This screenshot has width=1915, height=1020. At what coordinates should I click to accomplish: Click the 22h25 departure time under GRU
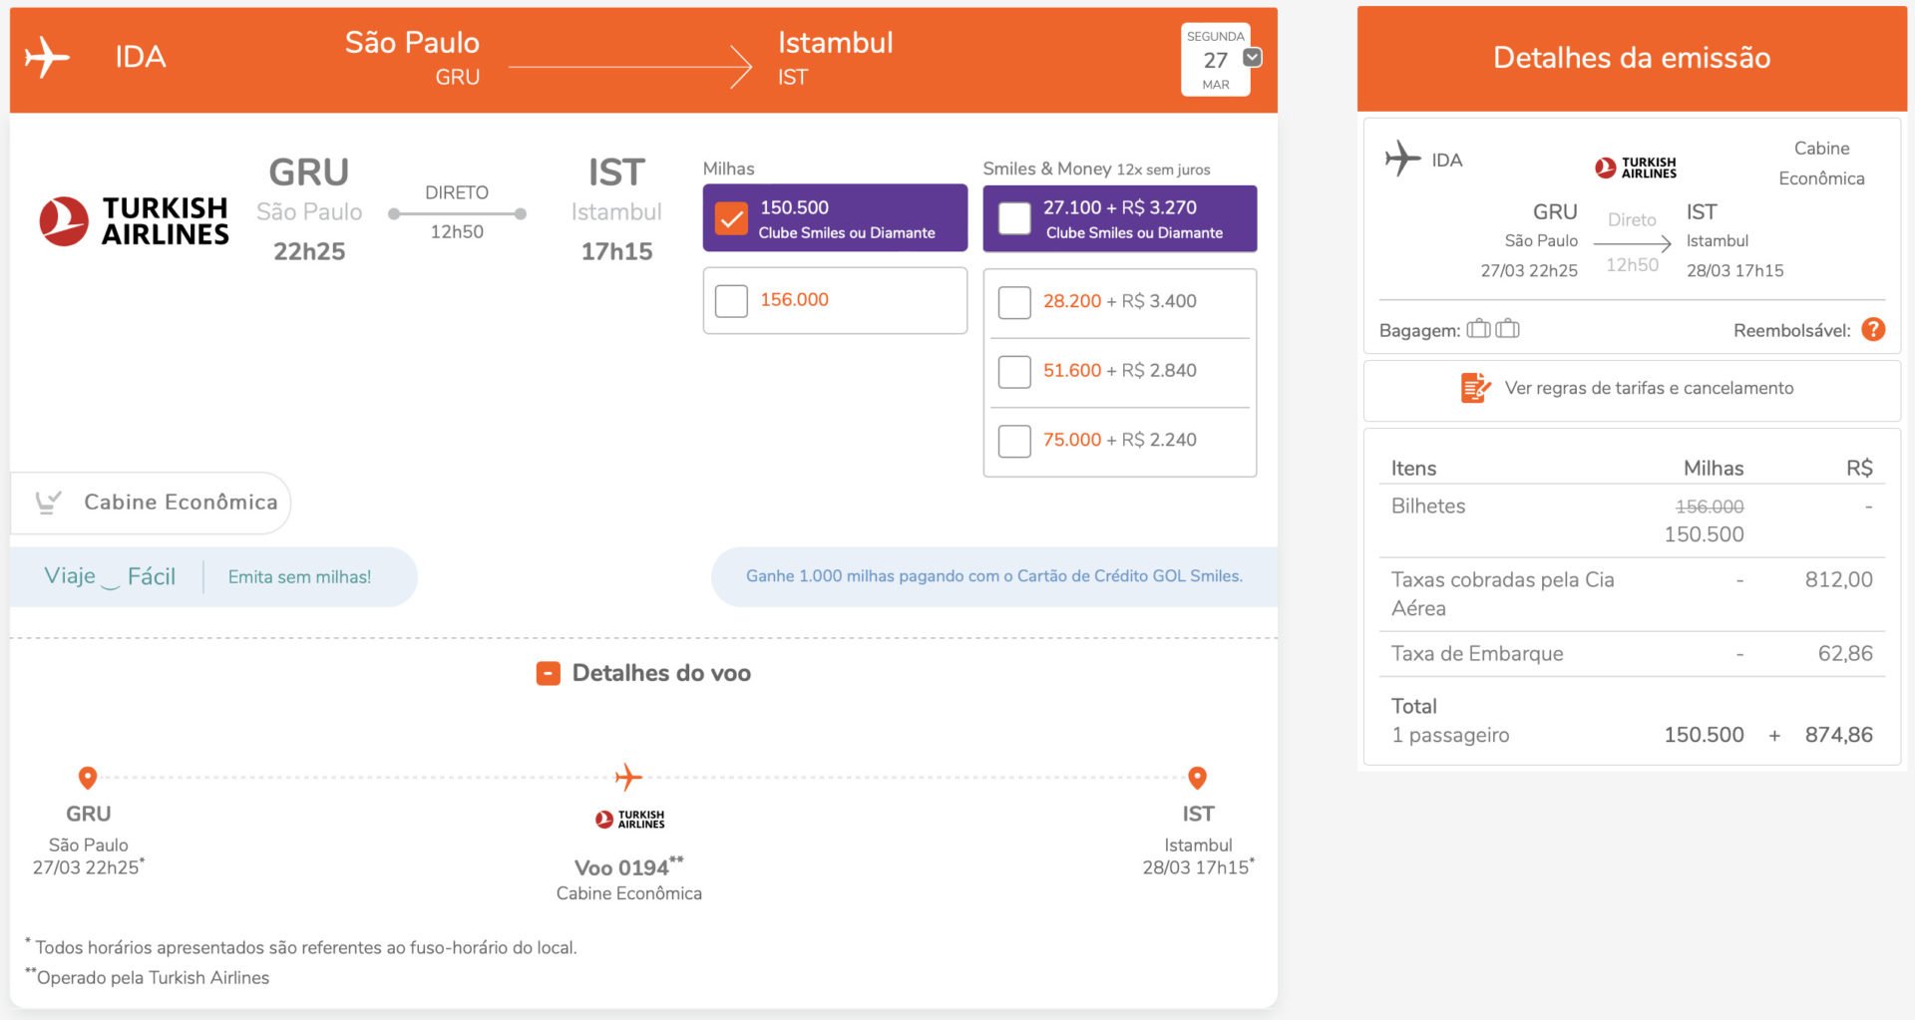tap(309, 251)
